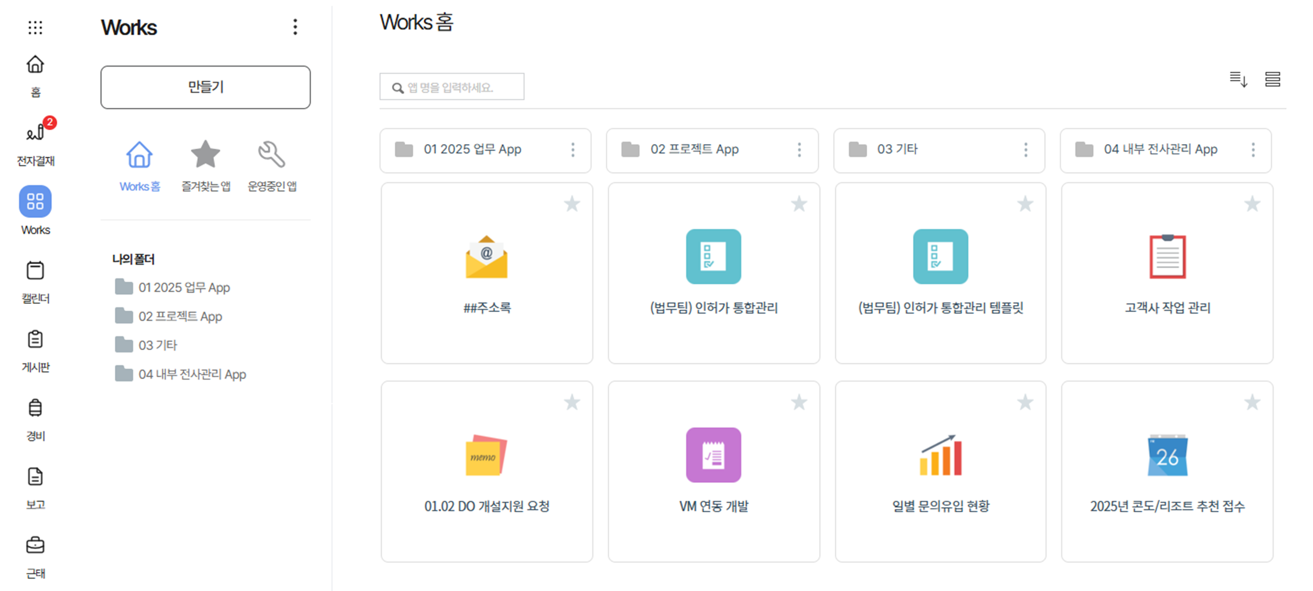The image size is (1313, 591).
Task: Open 전자결재 with notification badge
Action: (x=35, y=142)
